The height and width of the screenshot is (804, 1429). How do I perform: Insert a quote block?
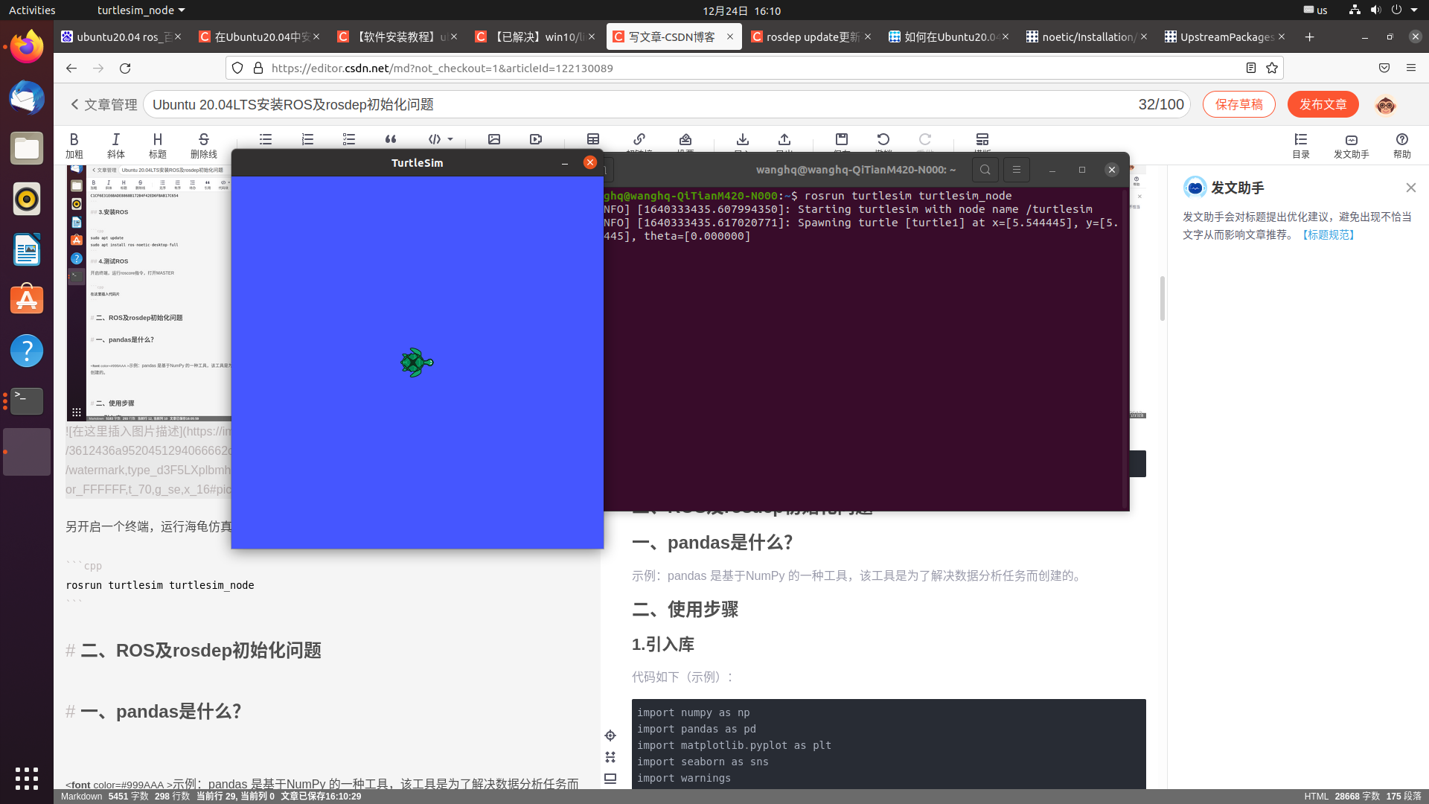pos(391,139)
